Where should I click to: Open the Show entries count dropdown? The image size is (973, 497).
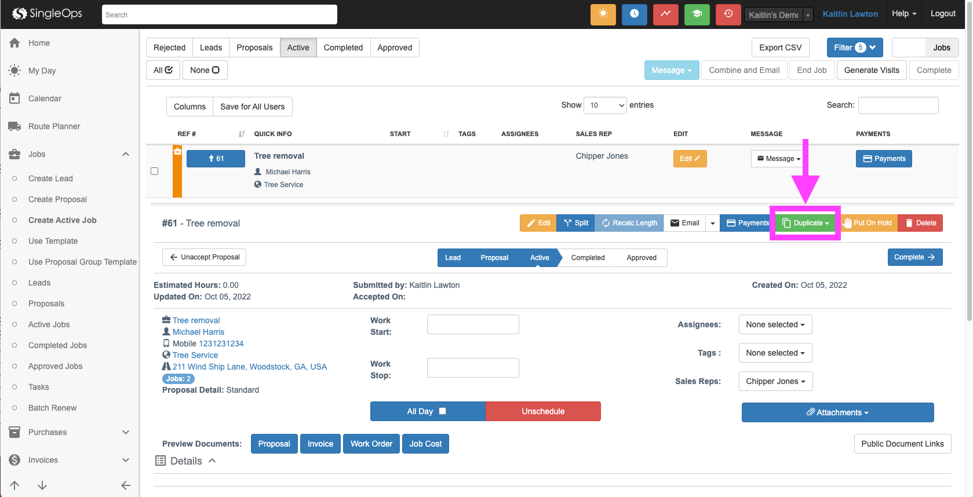(x=605, y=105)
